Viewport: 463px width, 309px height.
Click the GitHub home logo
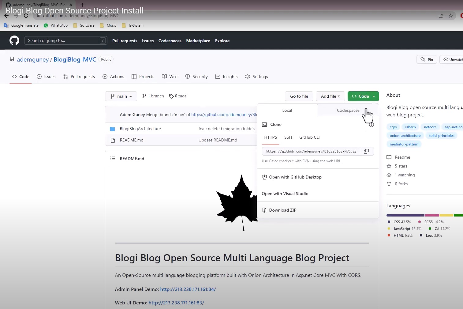coord(14,40)
